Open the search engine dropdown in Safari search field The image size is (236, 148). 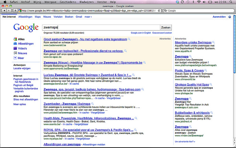click(166, 11)
